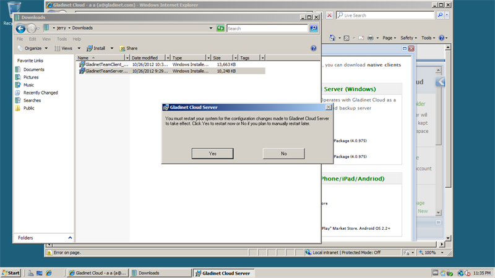Open the Type column filter dropdown
The image size is (495, 278).
coord(209,57)
